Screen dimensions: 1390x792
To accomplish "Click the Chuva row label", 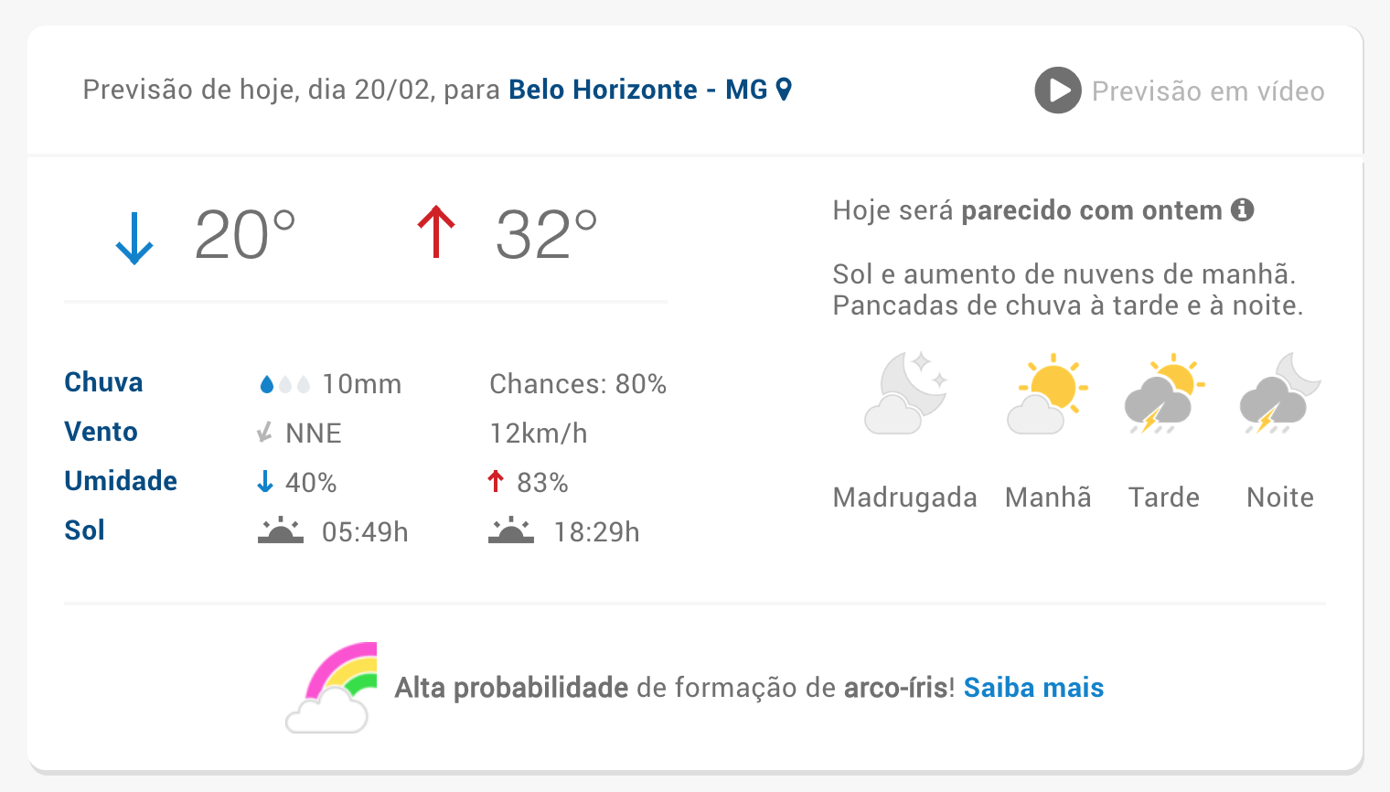I will [x=103, y=382].
